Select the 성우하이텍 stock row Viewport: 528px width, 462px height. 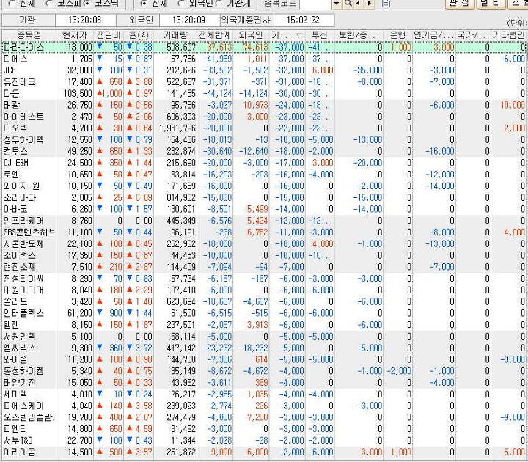click(x=264, y=140)
